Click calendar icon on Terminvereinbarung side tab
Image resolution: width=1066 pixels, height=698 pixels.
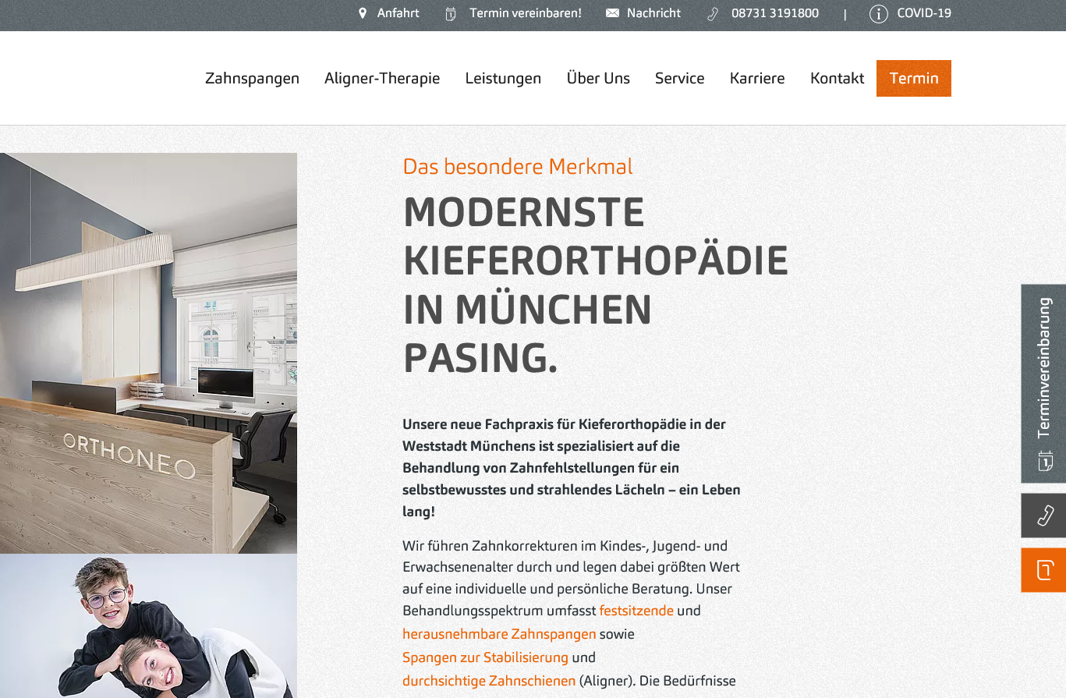click(x=1045, y=461)
